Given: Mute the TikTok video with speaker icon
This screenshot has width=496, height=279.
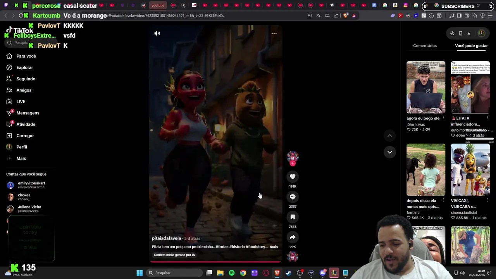Looking at the screenshot, I should coord(157,33).
